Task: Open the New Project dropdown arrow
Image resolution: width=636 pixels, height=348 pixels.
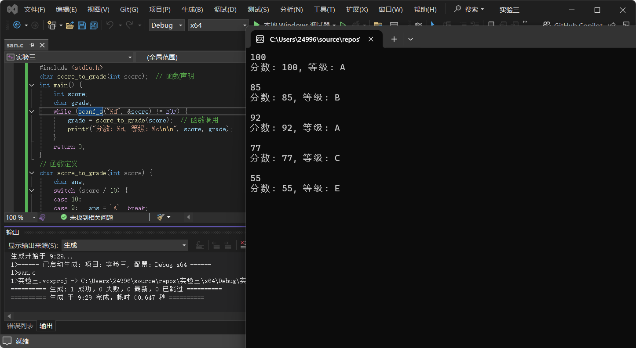Action: pyautogui.click(x=60, y=25)
